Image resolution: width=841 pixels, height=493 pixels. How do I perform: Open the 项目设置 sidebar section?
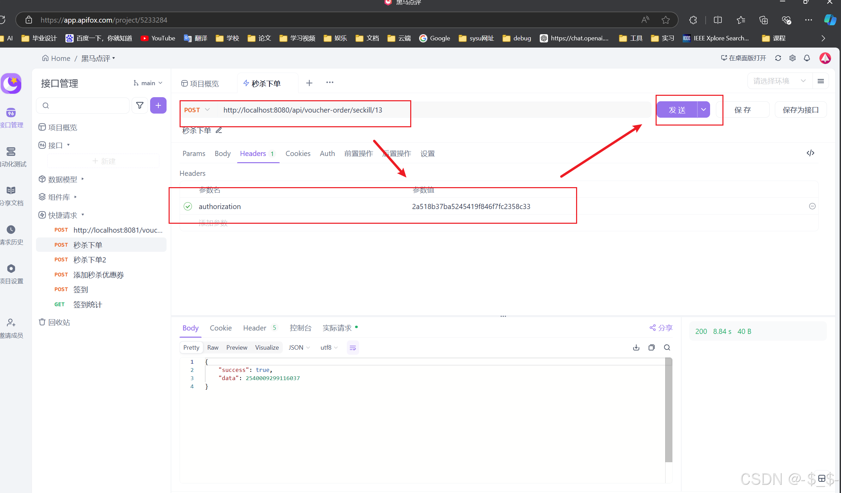click(x=11, y=274)
